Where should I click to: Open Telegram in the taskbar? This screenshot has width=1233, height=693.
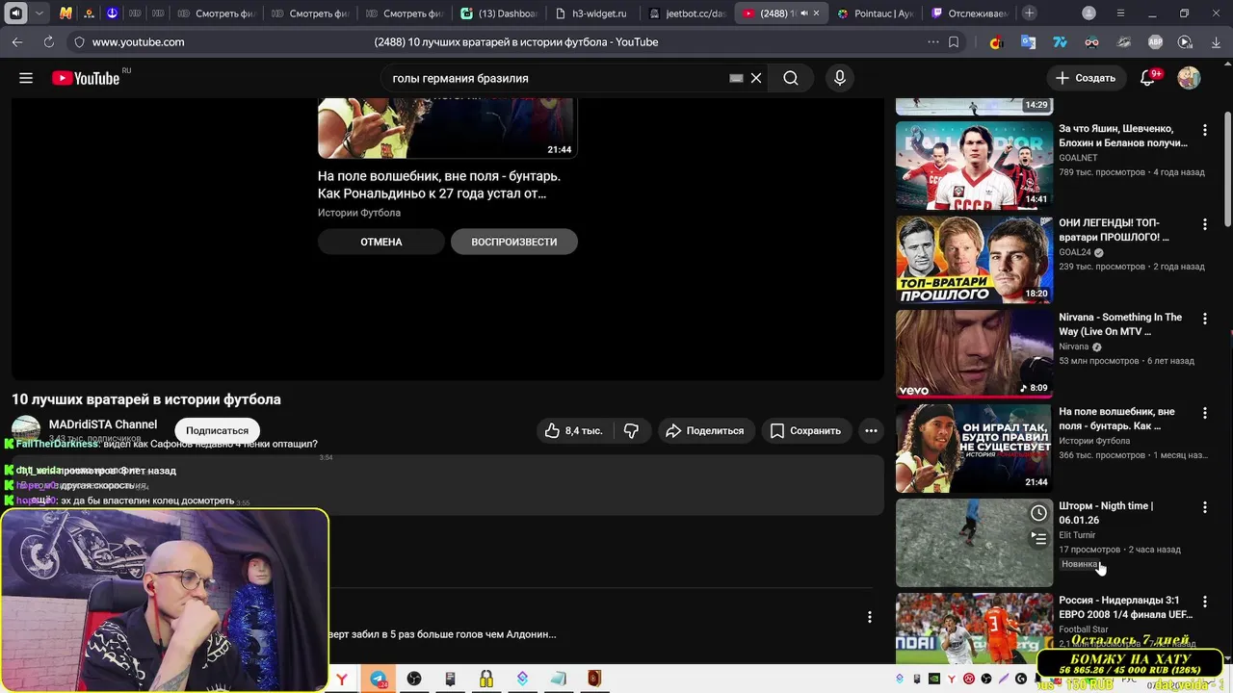[379, 679]
